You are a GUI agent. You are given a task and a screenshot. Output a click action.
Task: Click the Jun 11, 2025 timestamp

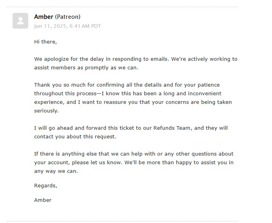point(68,26)
